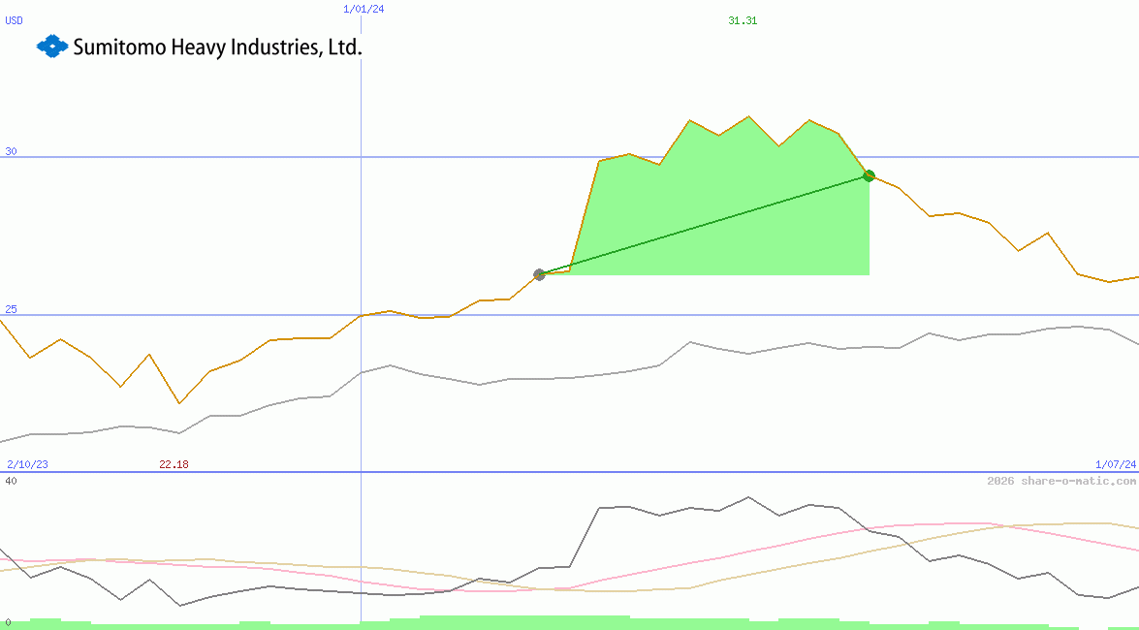Click the 1/07/24 end date label
This screenshot has height=630, width=1139.
1116,464
